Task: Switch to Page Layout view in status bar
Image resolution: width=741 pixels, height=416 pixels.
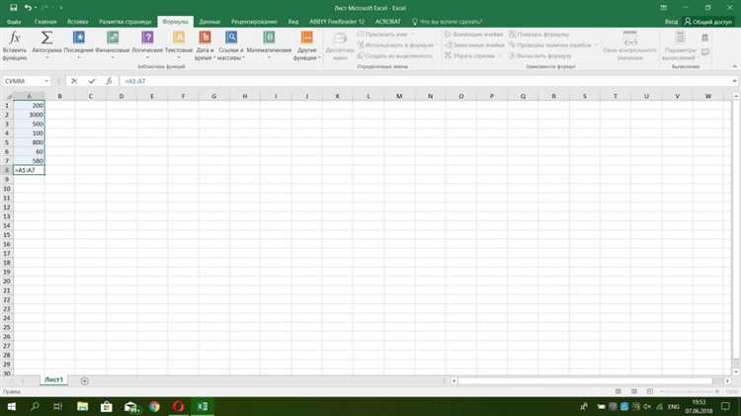Action: 633,391
